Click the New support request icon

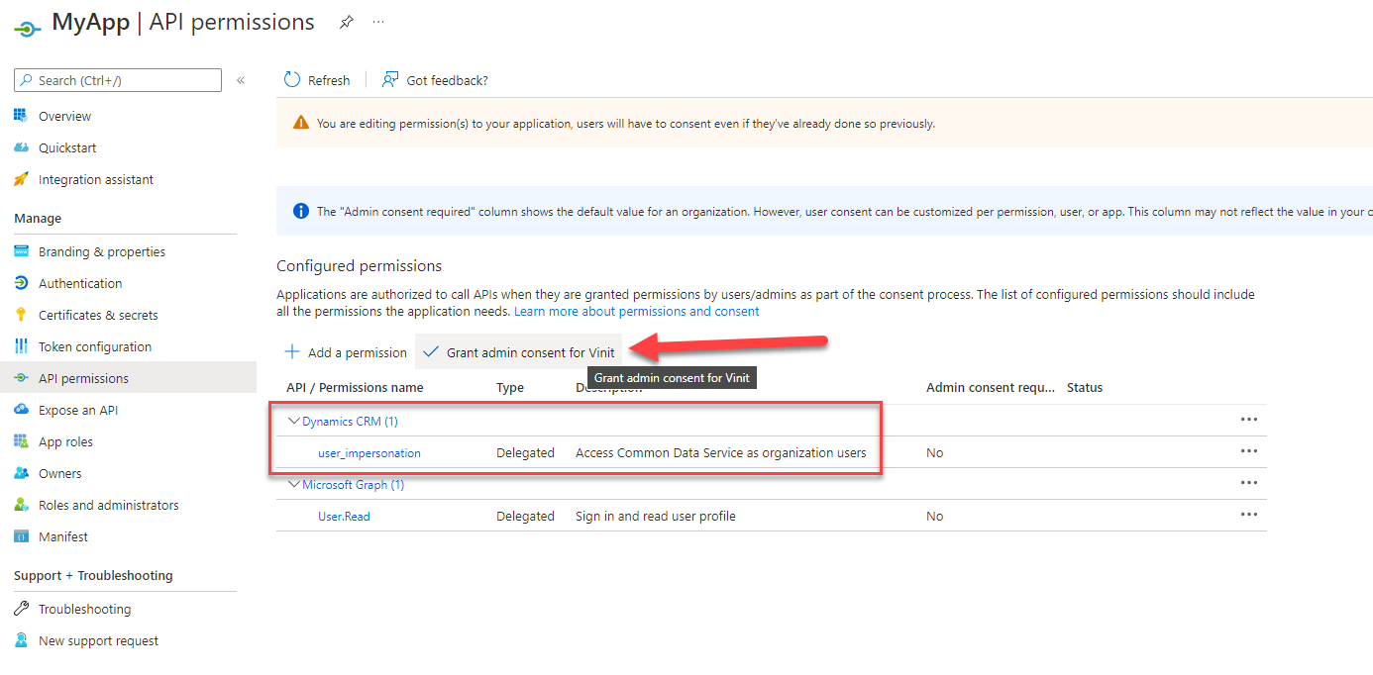click(21, 640)
